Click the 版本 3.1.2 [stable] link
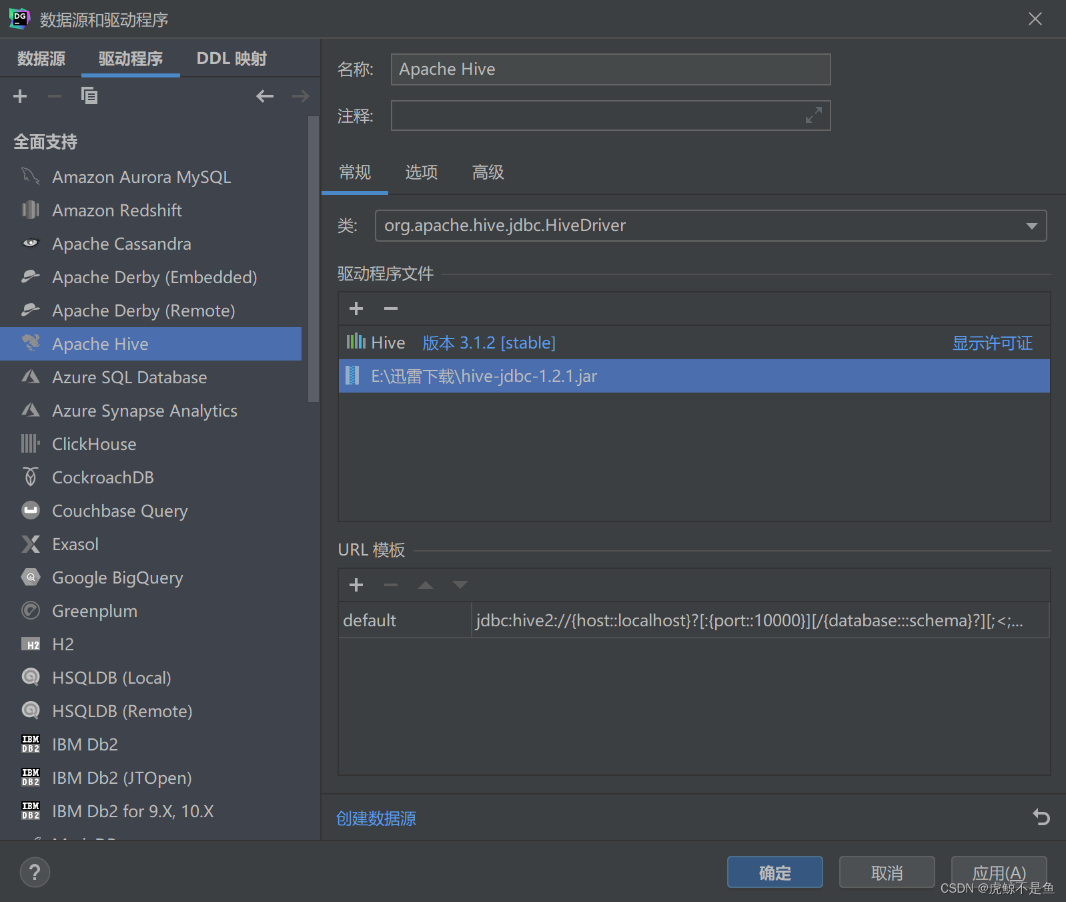The height and width of the screenshot is (902, 1066). point(489,343)
